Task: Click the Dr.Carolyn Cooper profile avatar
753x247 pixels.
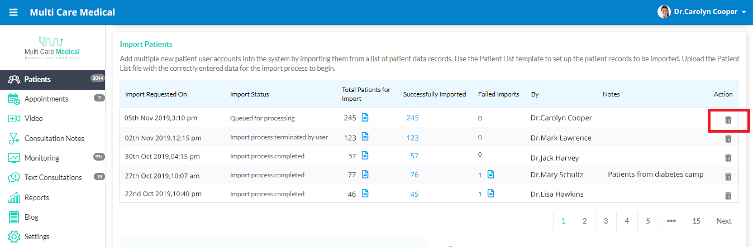Action: [664, 12]
